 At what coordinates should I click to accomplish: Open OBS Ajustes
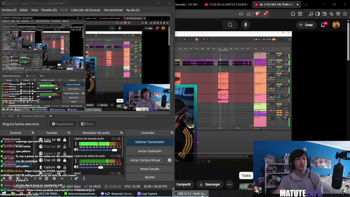coord(150,177)
